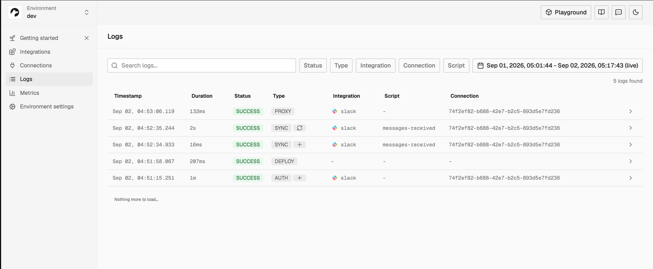Screen dimensions: 653x269
Task: Toggle dark mode moon icon
Action: click(x=636, y=12)
